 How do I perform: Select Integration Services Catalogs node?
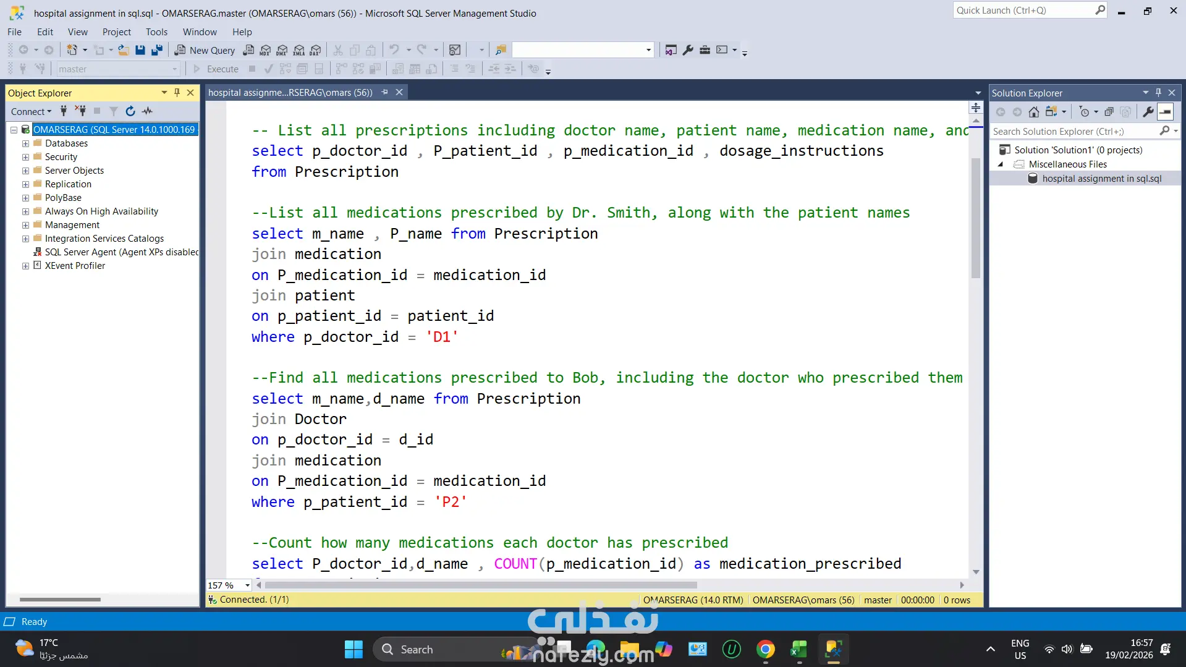pos(104,239)
